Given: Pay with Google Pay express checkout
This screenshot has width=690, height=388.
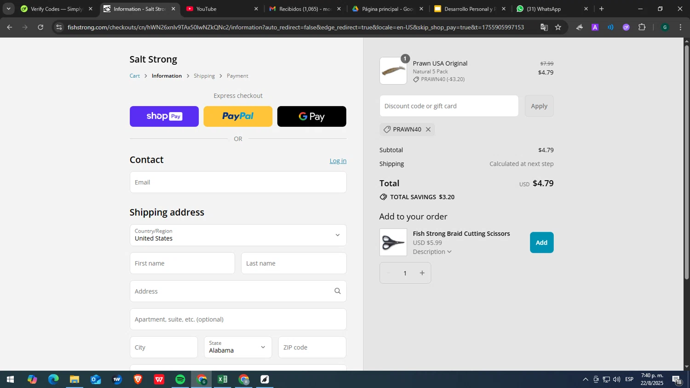Looking at the screenshot, I should tap(311, 116).
